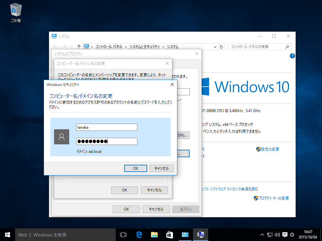Image resolution: width=322 pixels, height=241 pixels.
Task: Click the back arrow in System window
Action: (x=55, y=46)
